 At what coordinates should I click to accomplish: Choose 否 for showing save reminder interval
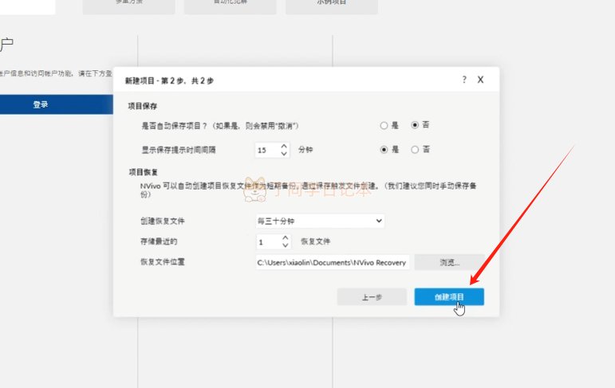(x=415, y=149)
